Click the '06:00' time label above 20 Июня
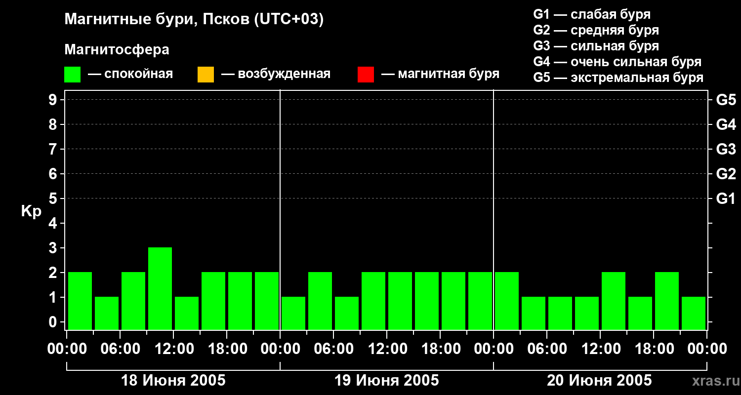Viewport: 741px width, 395px height. (547, 349)
